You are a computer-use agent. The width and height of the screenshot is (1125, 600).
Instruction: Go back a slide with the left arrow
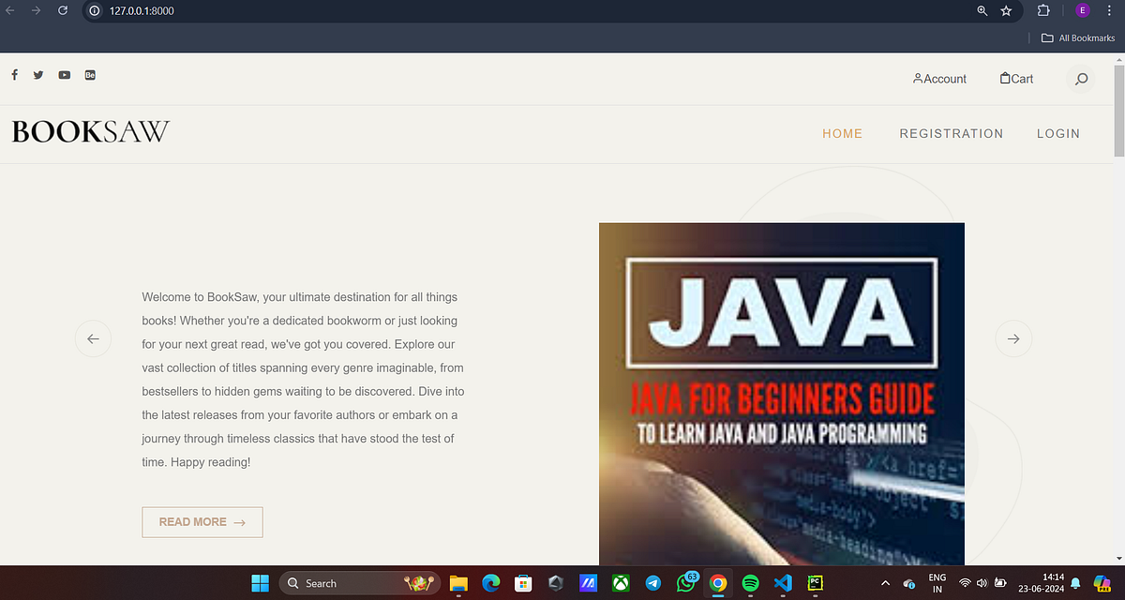pyautogui.click(x=93, y=338)
